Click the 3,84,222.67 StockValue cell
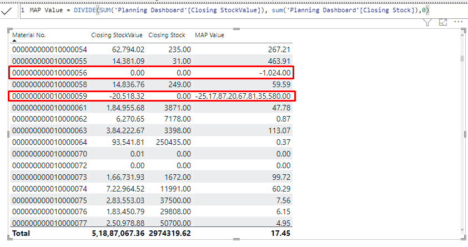This screenshot has height=247, width=468. tap(125, 130)
